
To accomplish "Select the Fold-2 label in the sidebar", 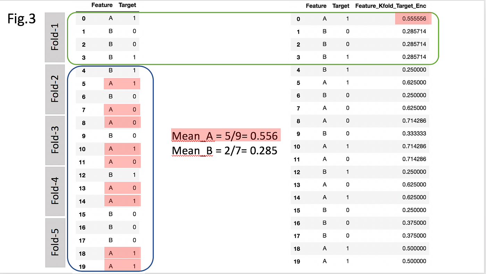I will click(55, 89).
